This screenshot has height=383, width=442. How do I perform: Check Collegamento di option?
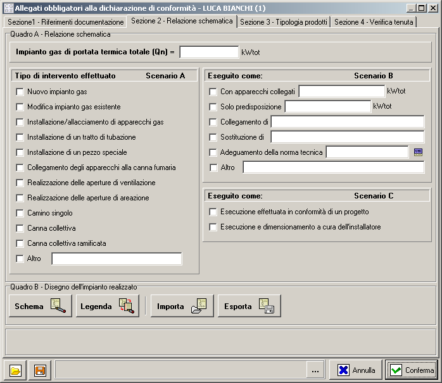213,122
